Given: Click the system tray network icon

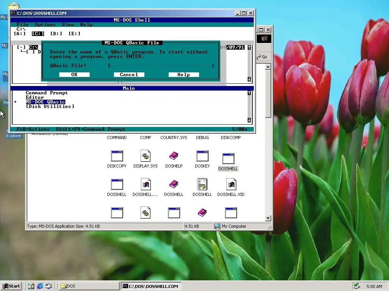Looking at the screenshot, I should tap(357, 286).
